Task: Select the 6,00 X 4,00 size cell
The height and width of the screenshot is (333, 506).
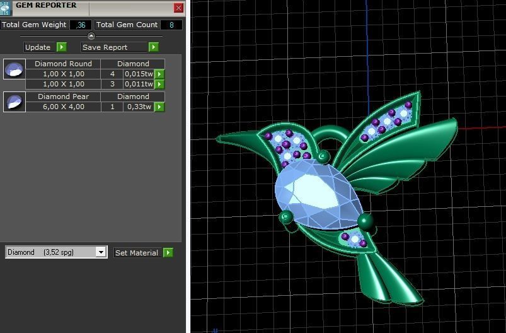Action: pyautogui.click(x=63, y=107)
